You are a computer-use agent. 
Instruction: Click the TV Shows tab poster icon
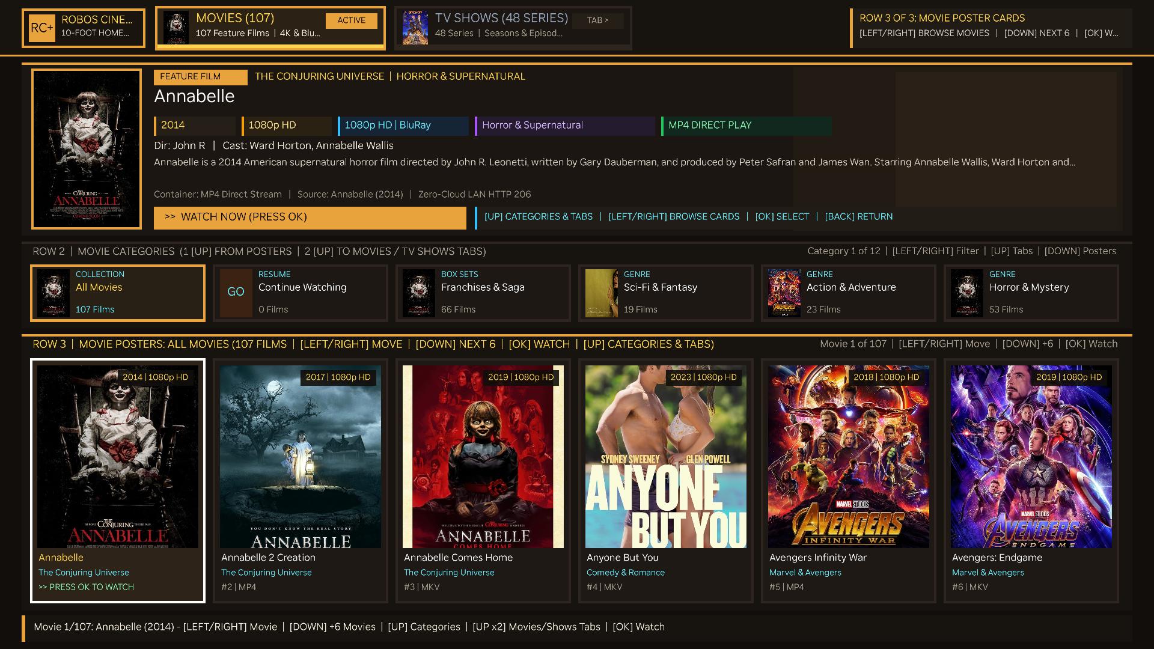(x=415, y=28)
